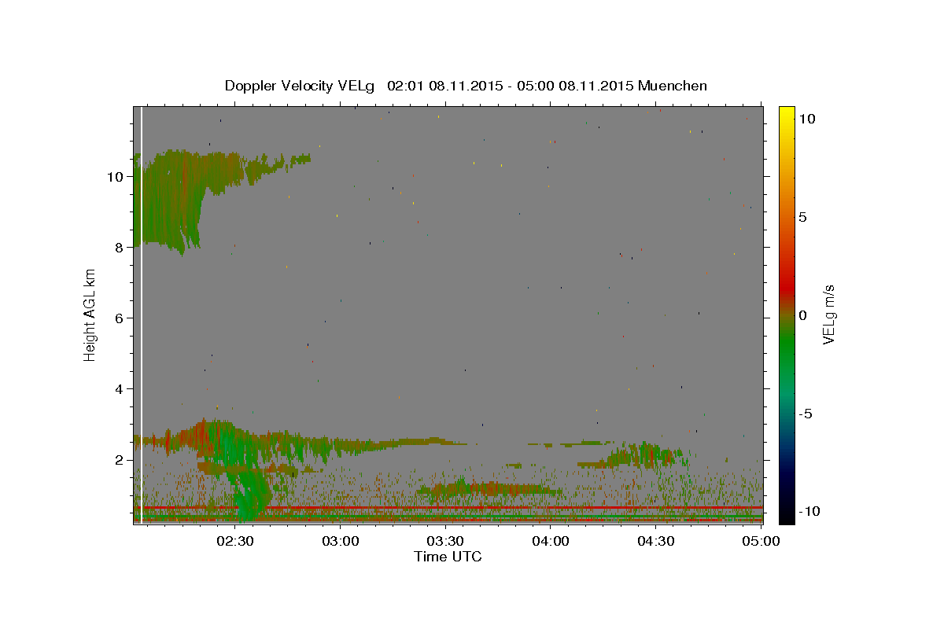Click the height tick label 6
The image size is (944, 629).
[120, 318]
